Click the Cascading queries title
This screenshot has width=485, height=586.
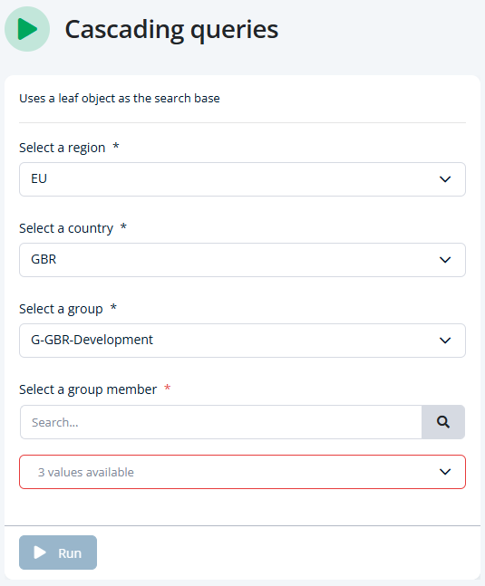pos(171,30)
